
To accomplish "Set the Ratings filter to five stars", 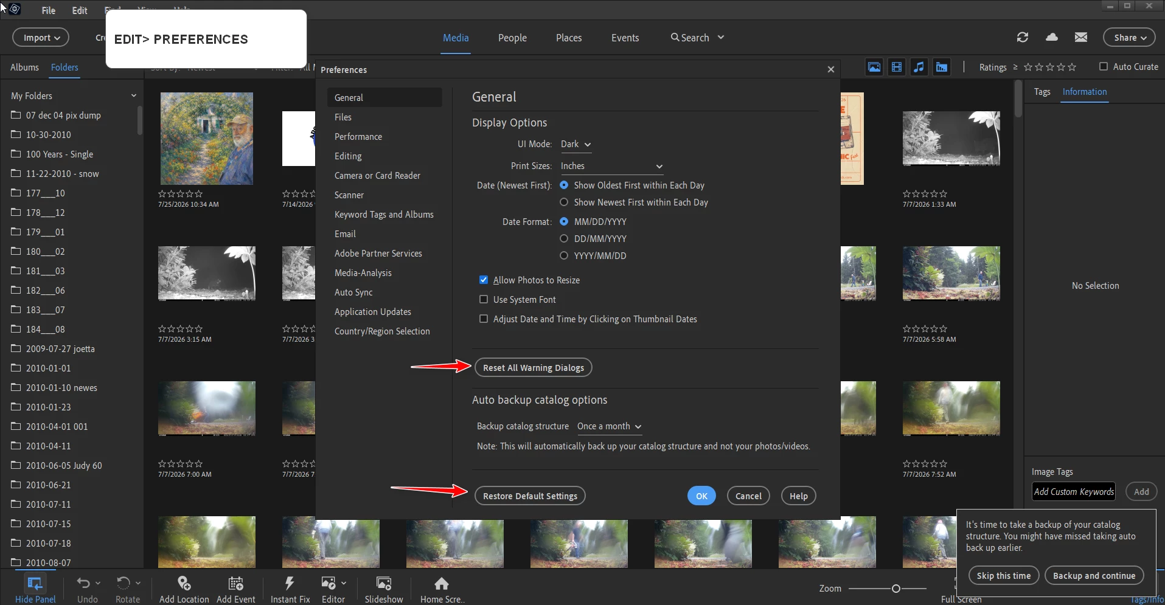I will [1072, 67].
